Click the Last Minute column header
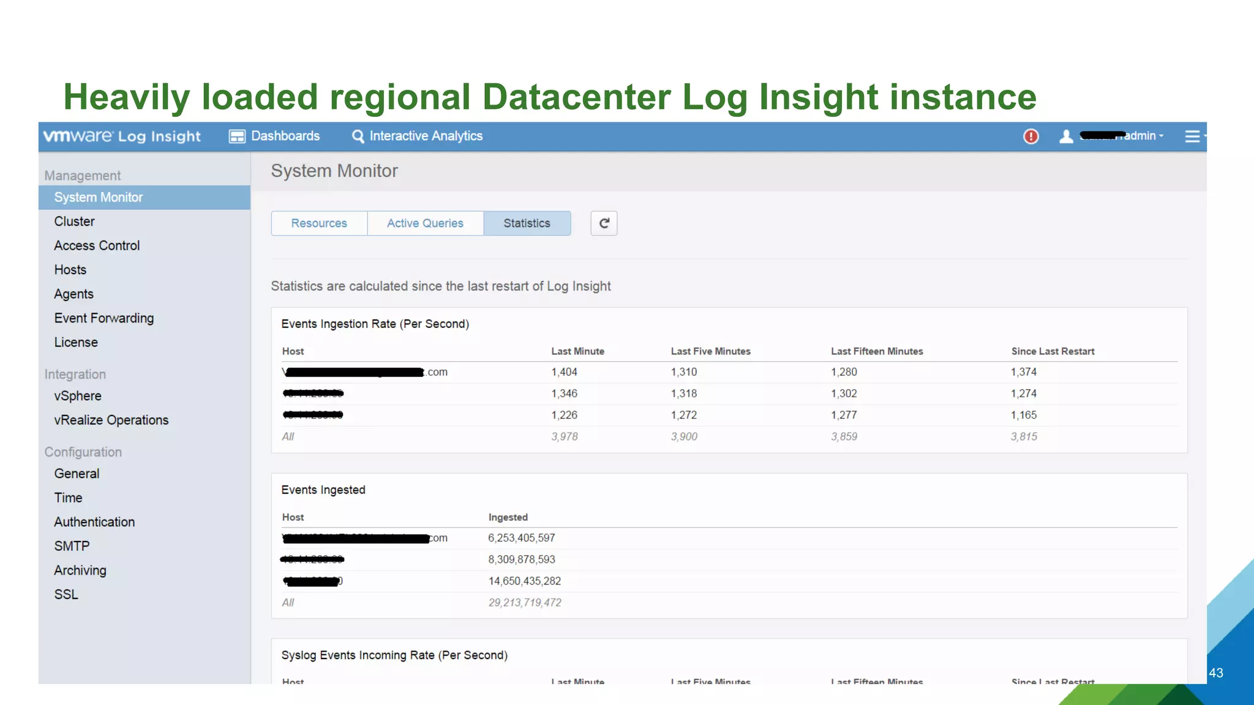 pyautogui.click(x=578, y=351)
